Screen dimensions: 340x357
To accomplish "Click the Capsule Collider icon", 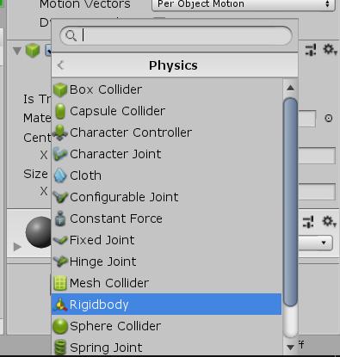I will (60, 111).
